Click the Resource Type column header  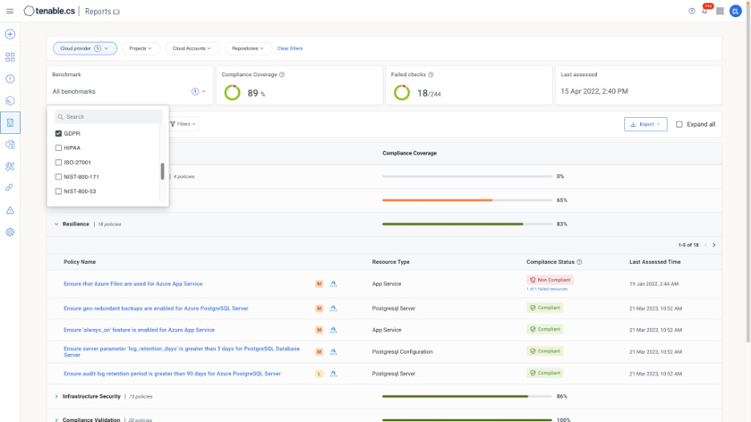click(x=391, y=262)
